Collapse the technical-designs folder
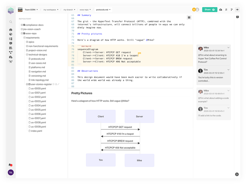Image resolution: width=246 pixels, height=184 pixels. click(27, 55)
